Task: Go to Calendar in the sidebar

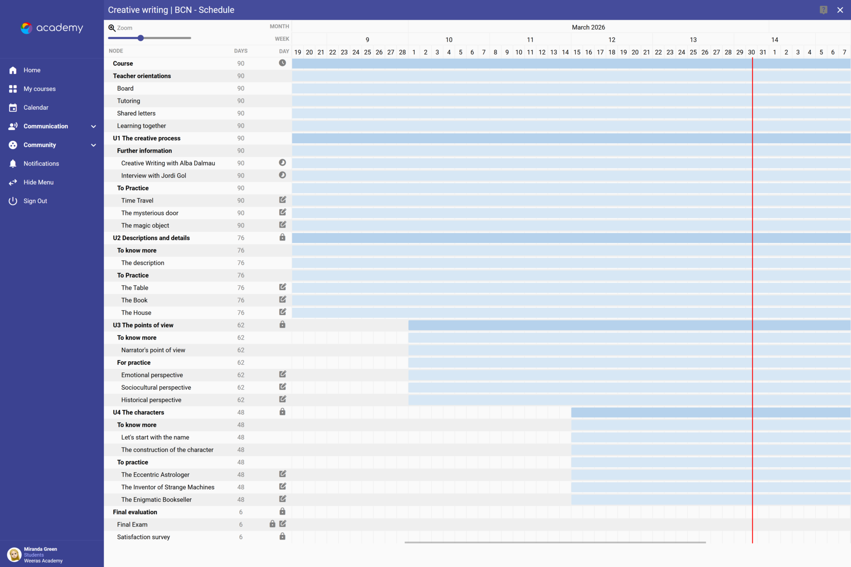Action: pyautogui.click(x=36, y=108)
